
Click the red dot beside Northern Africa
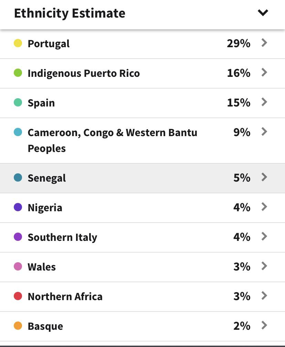click(19, 296)
